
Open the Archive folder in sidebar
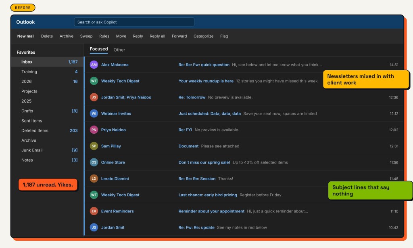(x=48, y=140)
